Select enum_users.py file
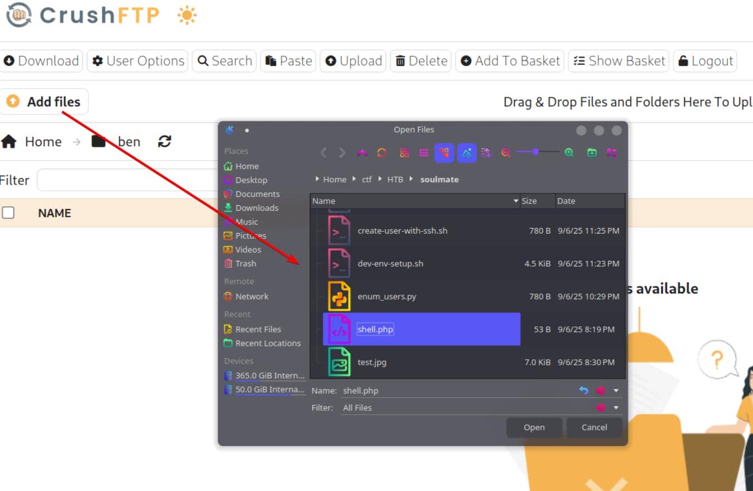753x491 pixels. (x=387, y=296)
